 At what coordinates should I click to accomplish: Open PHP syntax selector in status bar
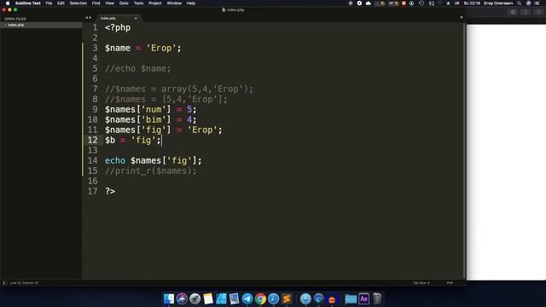[x=450, y=283]
